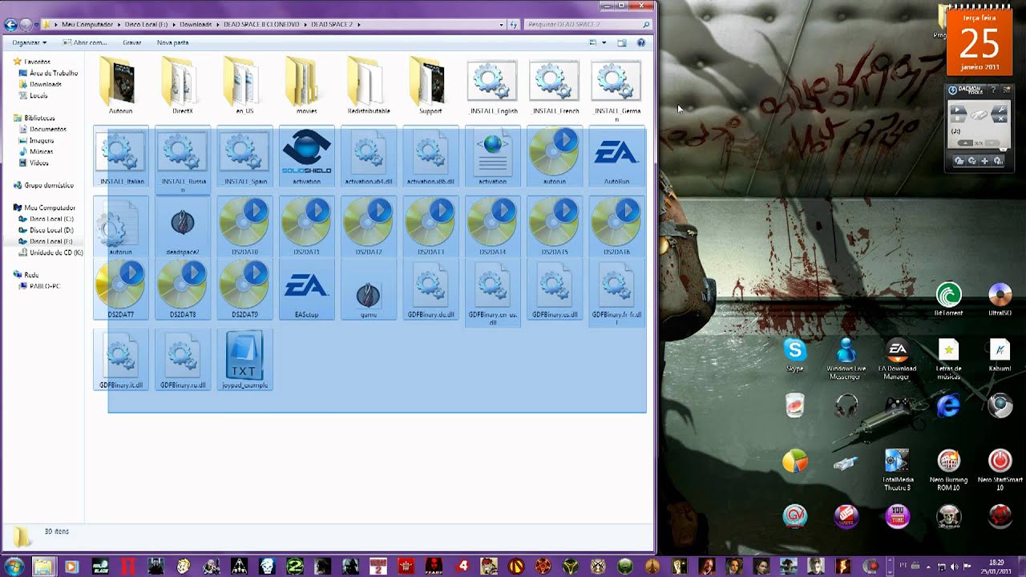Refresh the current folder view
Viewport: 1026px width, 577px height.
pyautogui.click(x=514, y=25)
